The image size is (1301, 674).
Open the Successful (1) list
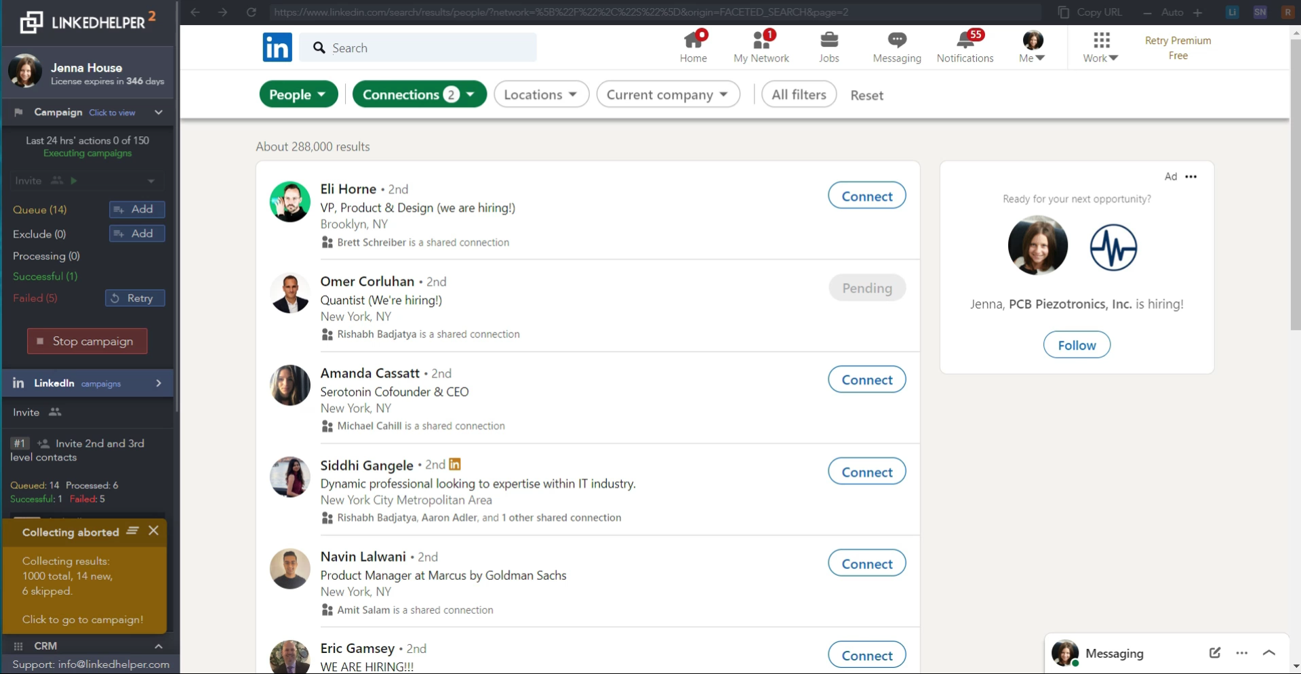pos(45,276)
